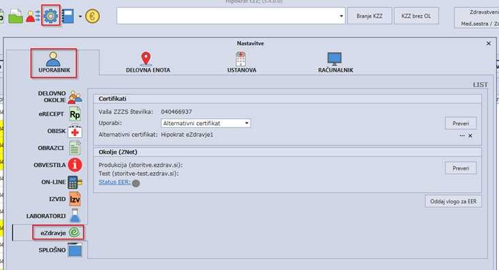The image size is (499, 270).
Task: Close the Nastavitve dialog
Action: tap(489, 44)
